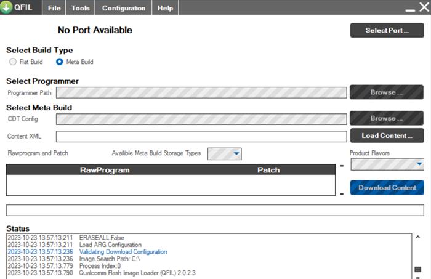Click the QFIL green arrow logo icon
Image resolution: width=431 pixels, height=279 pixels.
coord(7,8)
